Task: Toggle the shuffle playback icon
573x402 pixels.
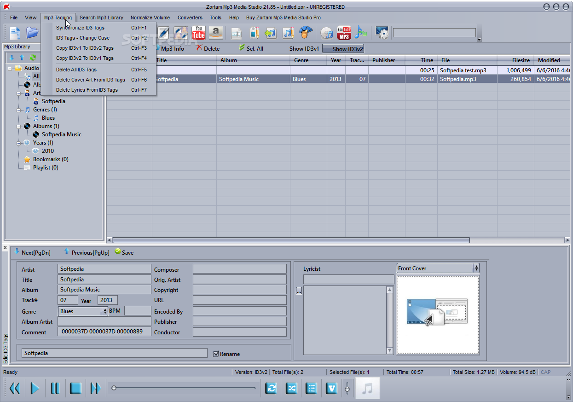Action: click(x=292, y=388)
